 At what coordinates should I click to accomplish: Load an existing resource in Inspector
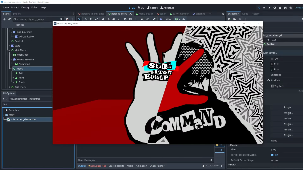(x=235, y=19)
